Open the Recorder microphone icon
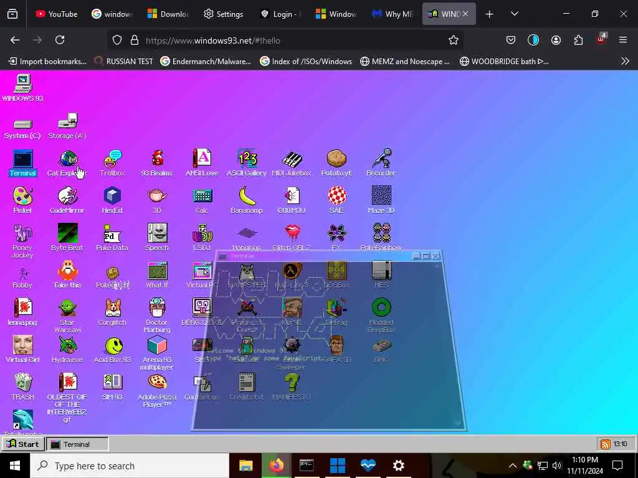 (x=381, y=162)
